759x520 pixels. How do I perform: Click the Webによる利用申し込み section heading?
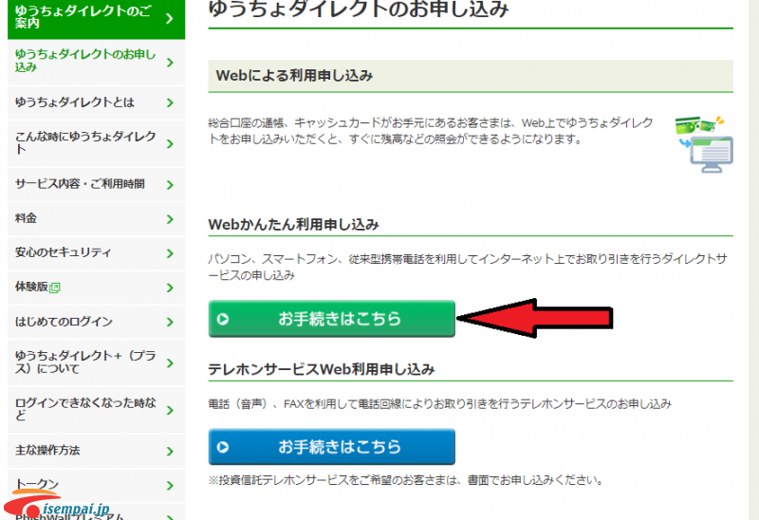(294, 76)
